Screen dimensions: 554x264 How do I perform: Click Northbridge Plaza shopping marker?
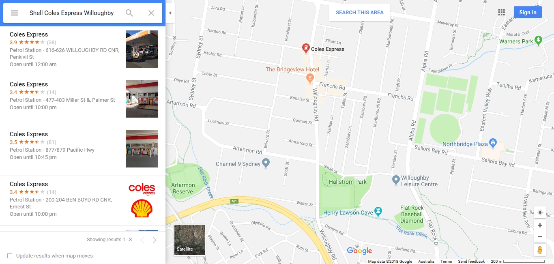point(493,143)
